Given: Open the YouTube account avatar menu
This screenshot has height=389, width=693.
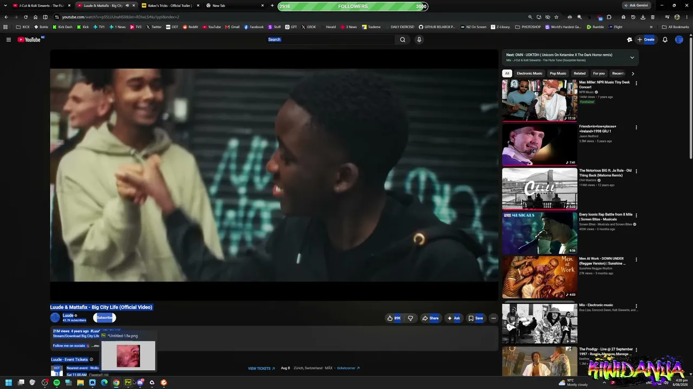Looking at the screenshot, I should click(679, 39).
